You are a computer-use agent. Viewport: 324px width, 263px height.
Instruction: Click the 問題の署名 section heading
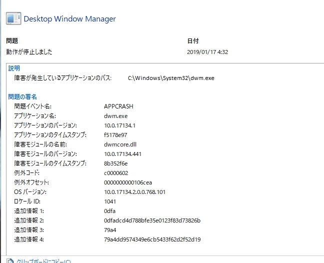click(x=22, y=96)
